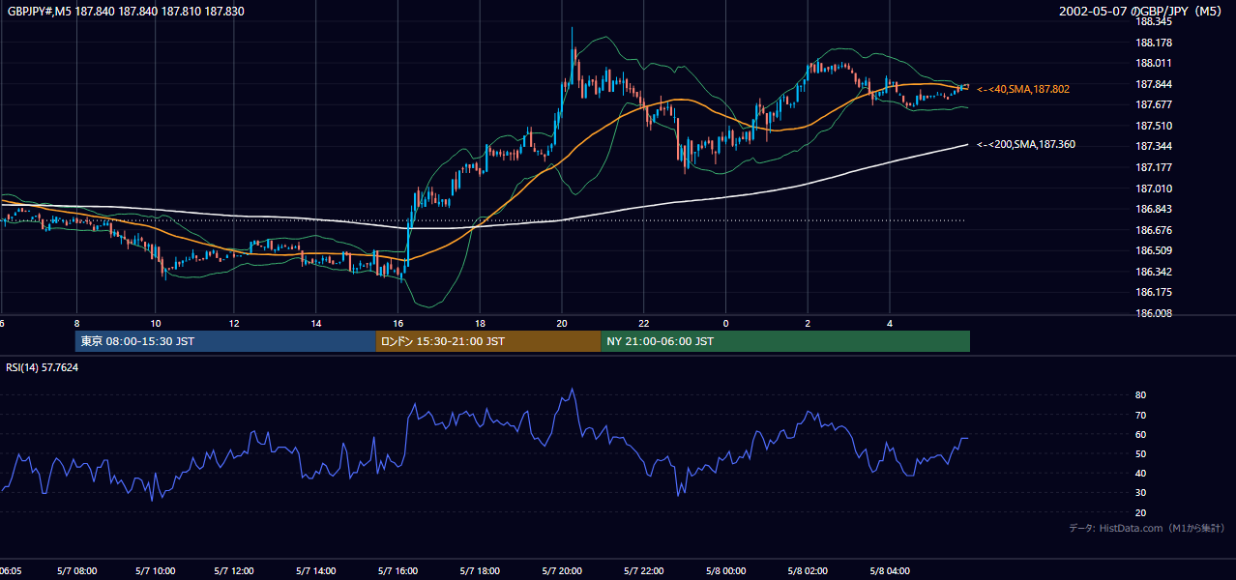
Task: Click the price axis value 188.345
Action: [1154, 21]
